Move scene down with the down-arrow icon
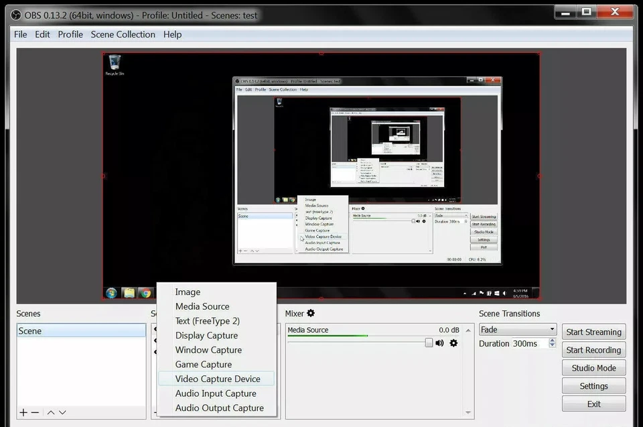The image size is (643, 427). (62, 412)
